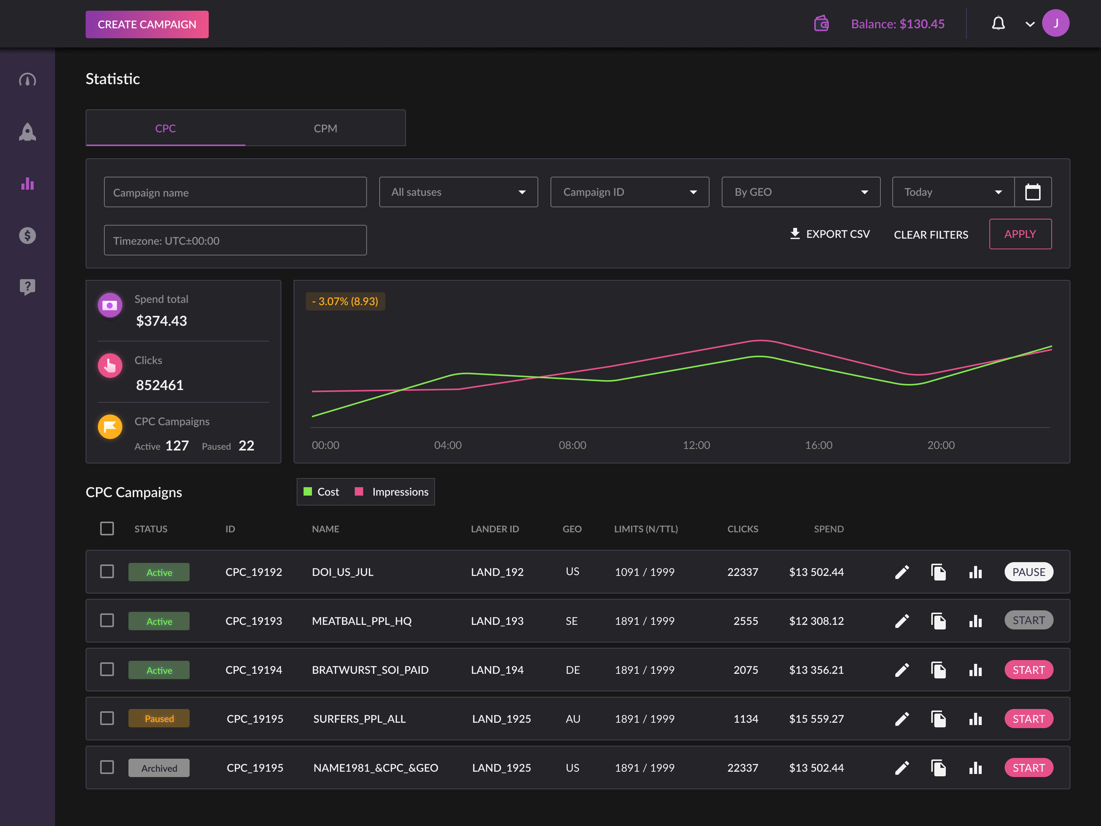
Task: Tick the SURFERS_PPL_ALL row checkbox
Action: [x=107, y=718]
